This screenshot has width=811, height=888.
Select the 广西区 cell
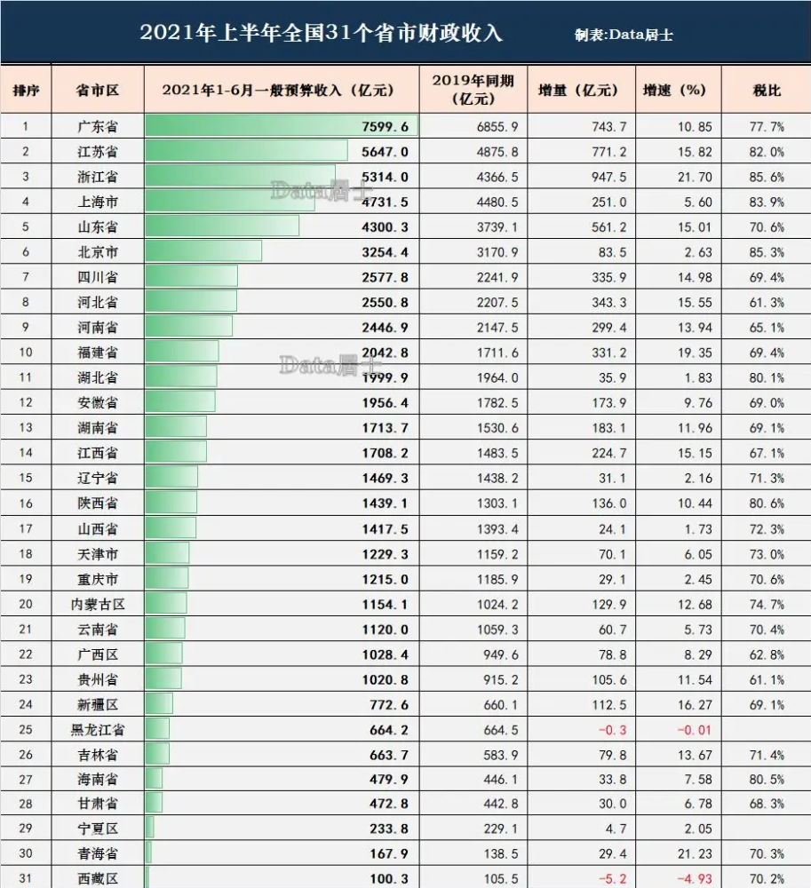pyautogui.click(x=98, y=654)
